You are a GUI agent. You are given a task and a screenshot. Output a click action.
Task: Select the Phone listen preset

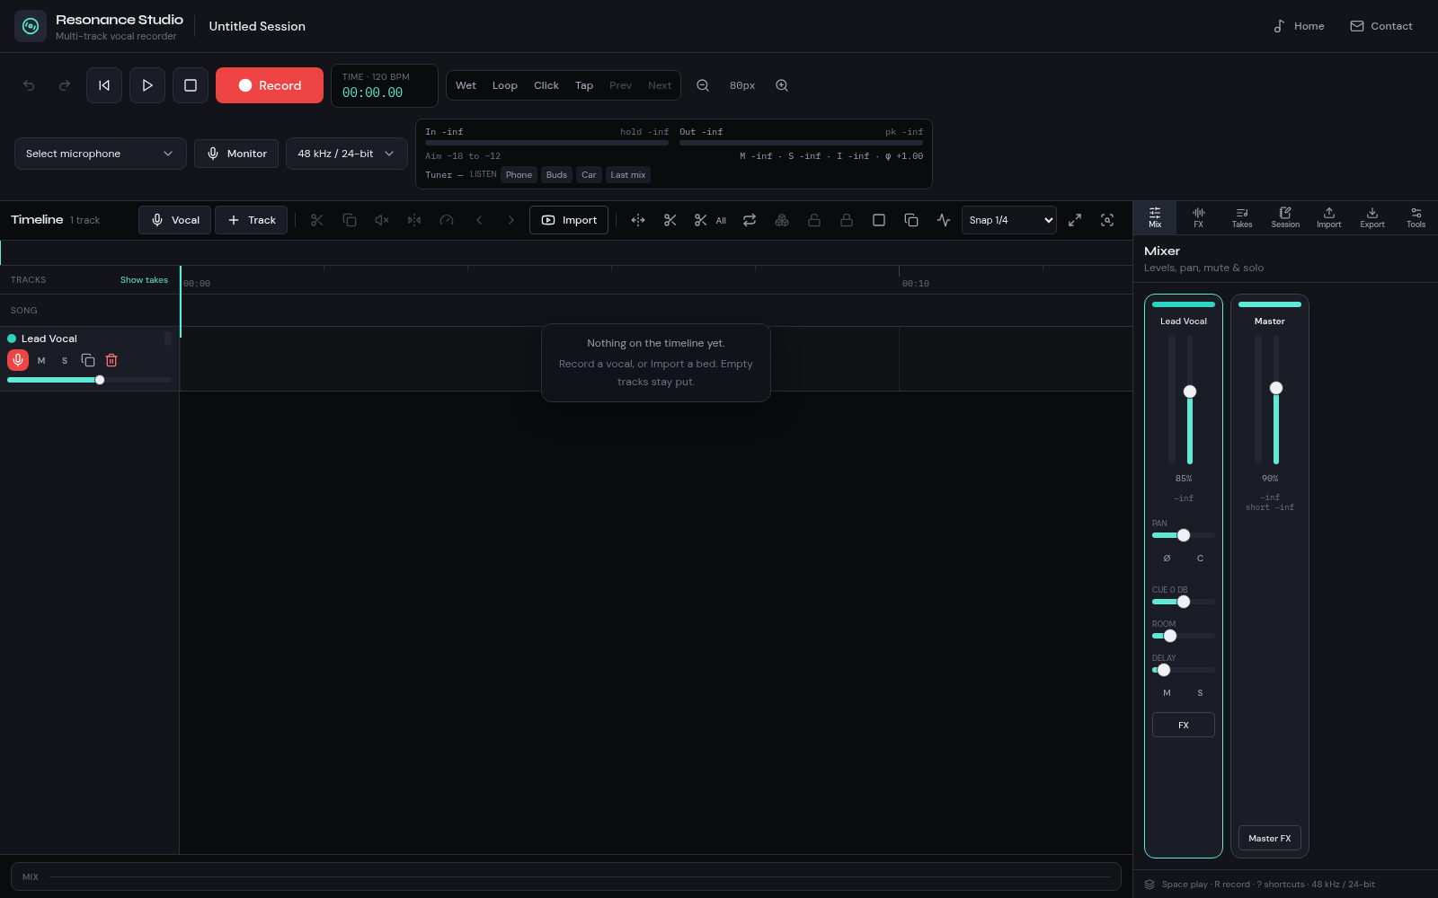coord(519,175)
